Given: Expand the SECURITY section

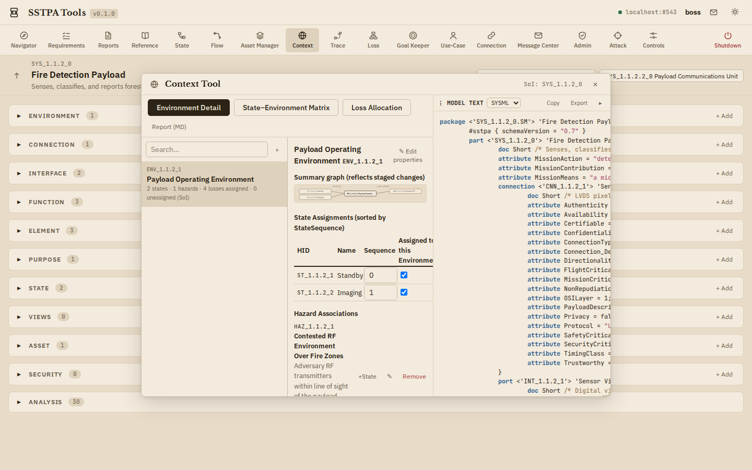Looking at the screenshot, I should pos(19,374).
